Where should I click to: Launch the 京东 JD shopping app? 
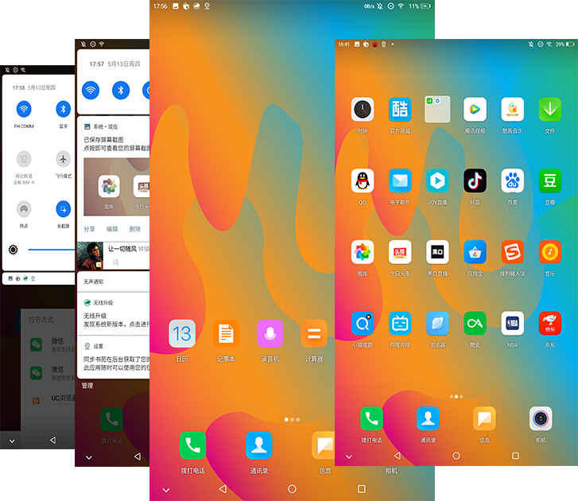pyautogui.click(x=549, y=323)
